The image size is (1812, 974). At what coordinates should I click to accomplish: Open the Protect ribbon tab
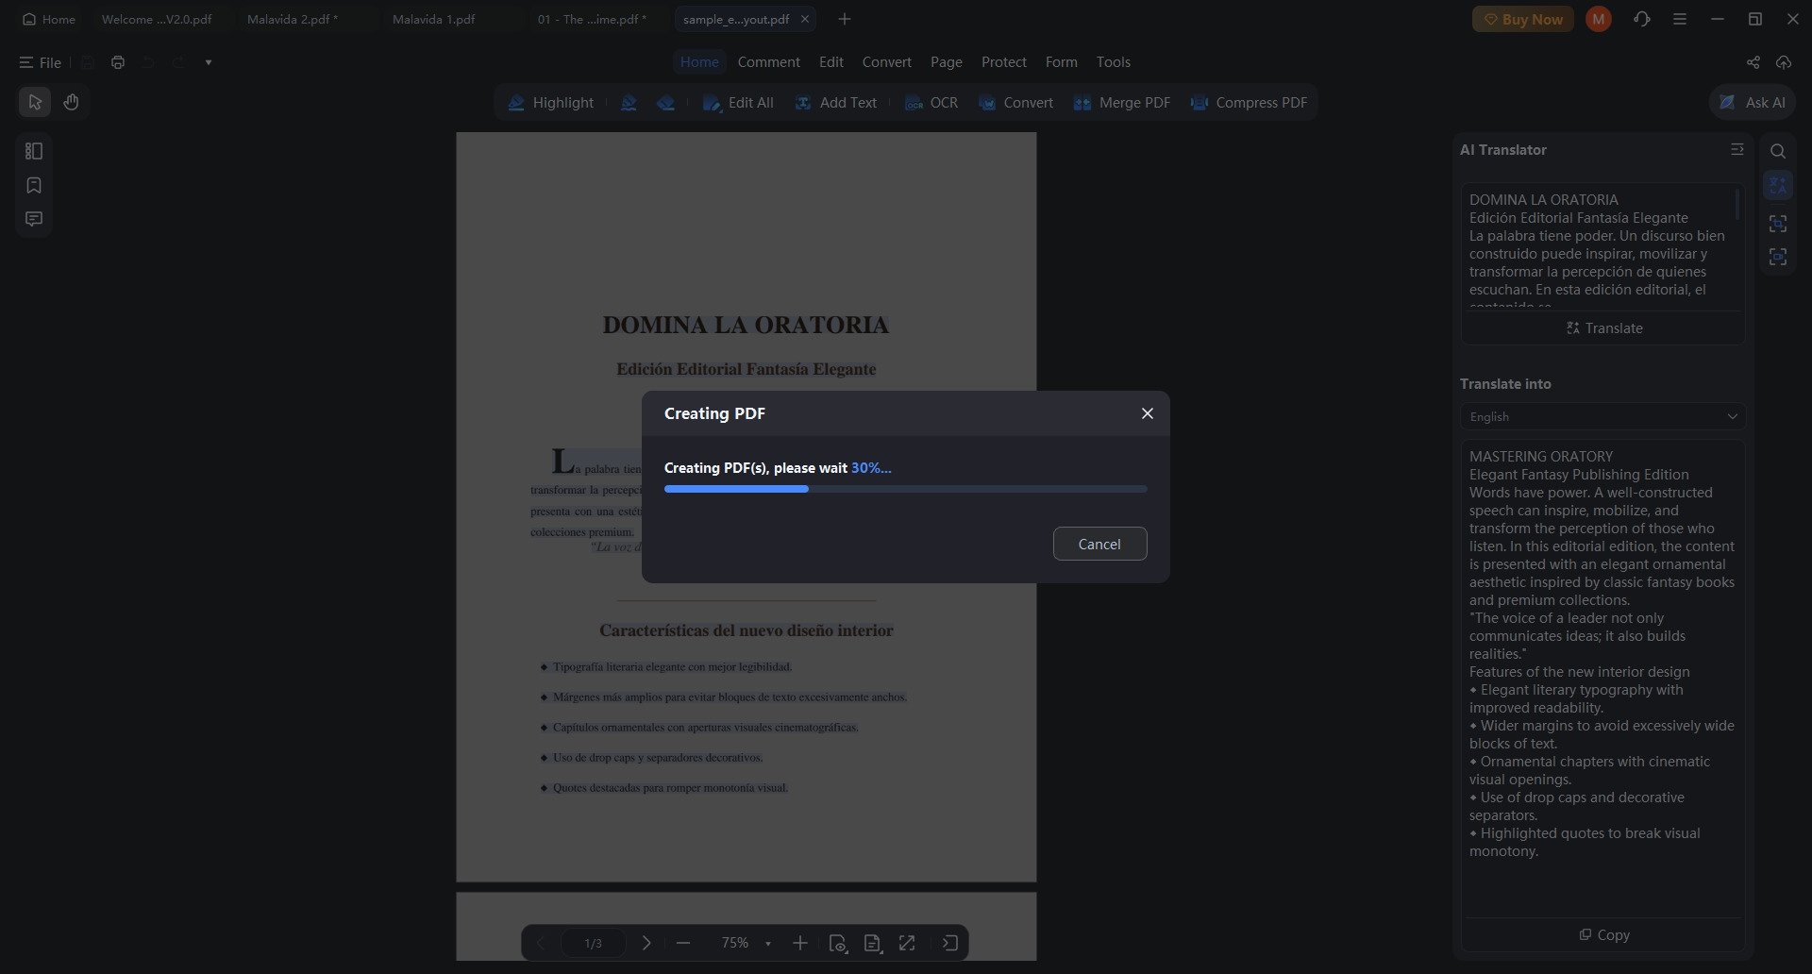point(1003,62)
